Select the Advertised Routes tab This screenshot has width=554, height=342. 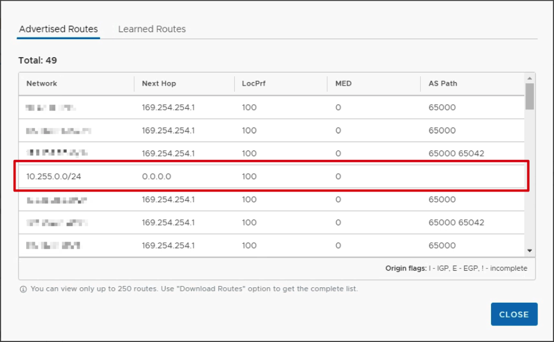(58, 29)
